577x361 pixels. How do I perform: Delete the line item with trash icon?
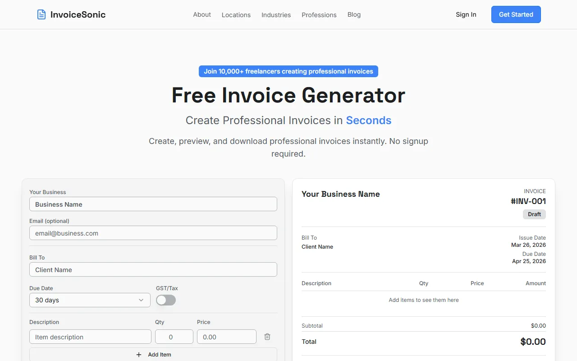click(267, 337)
